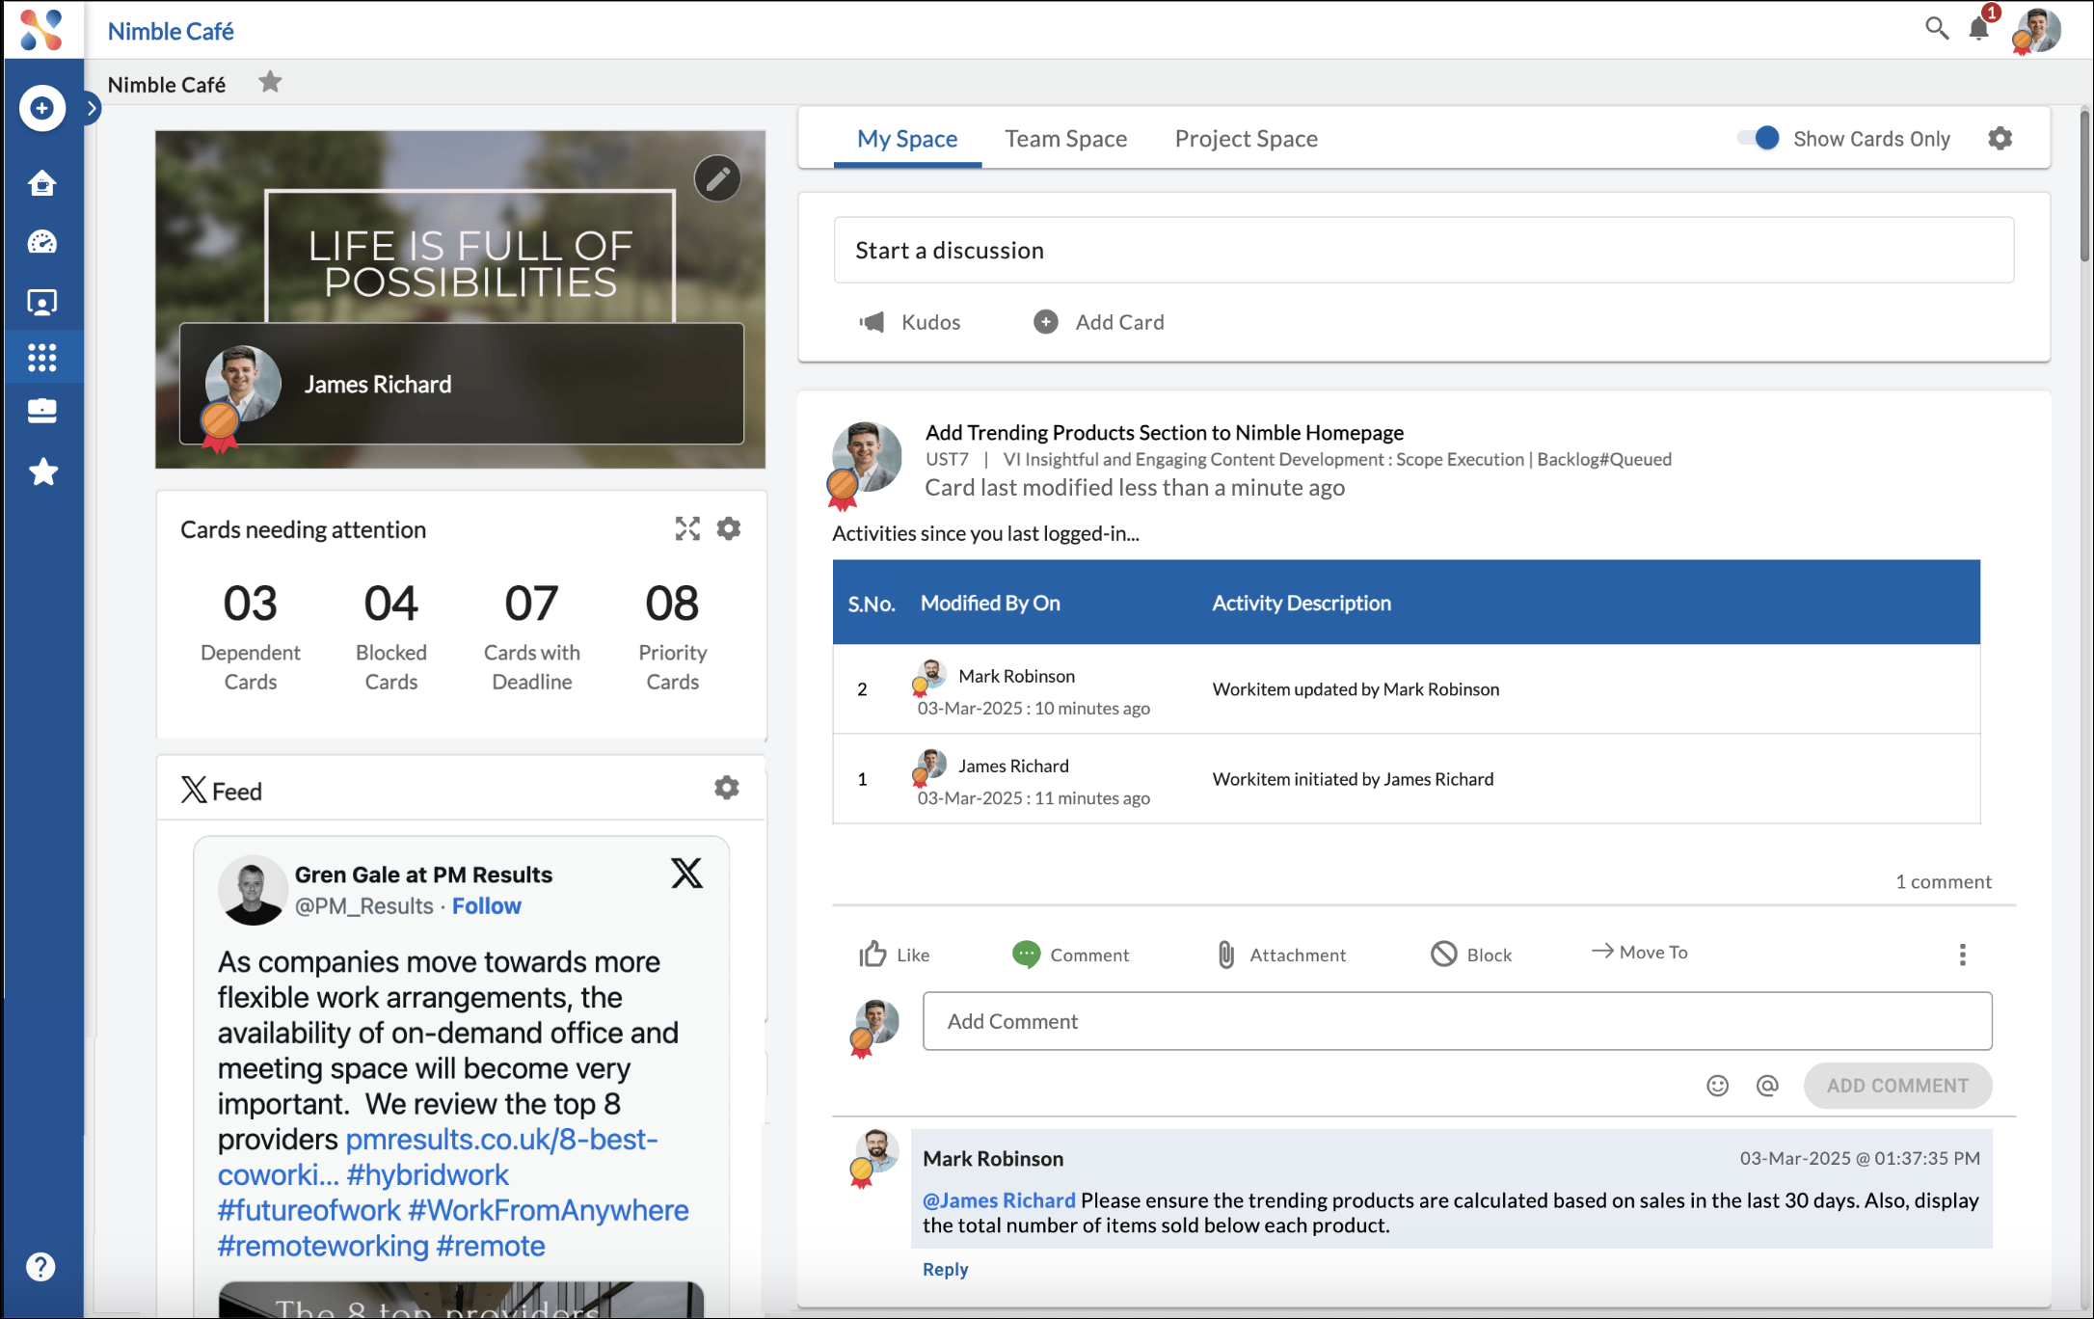Viewport: 2094px width, 1319px height.
Task: Open the dashboard gauge icon in sidebar
Action: pos(41,242)
